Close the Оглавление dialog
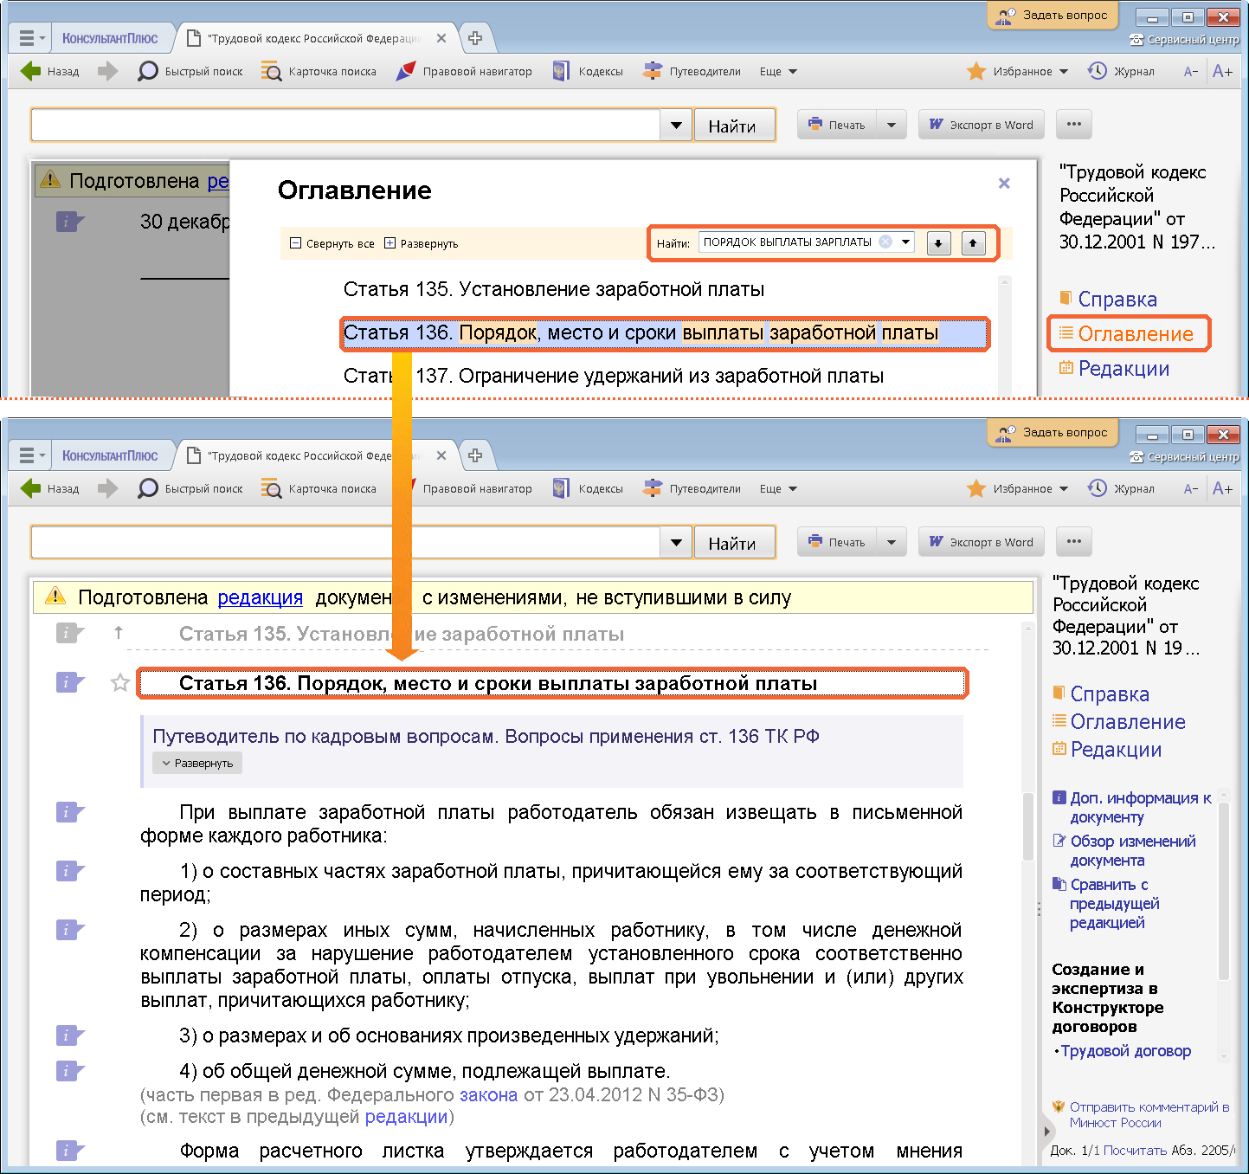Image resolution: width=1249 pixels, height=1174 pixels. coord(1004,183)
